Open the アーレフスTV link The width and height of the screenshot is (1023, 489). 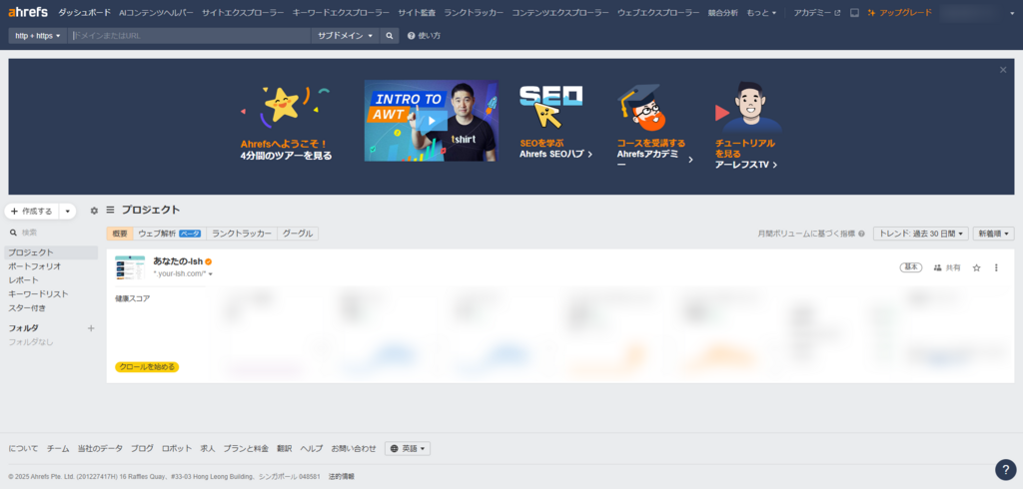(x=745, y=165)
